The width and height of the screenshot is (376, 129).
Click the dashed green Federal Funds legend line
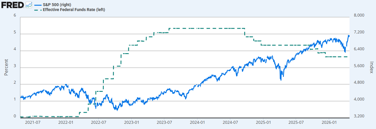click(38, 10)
